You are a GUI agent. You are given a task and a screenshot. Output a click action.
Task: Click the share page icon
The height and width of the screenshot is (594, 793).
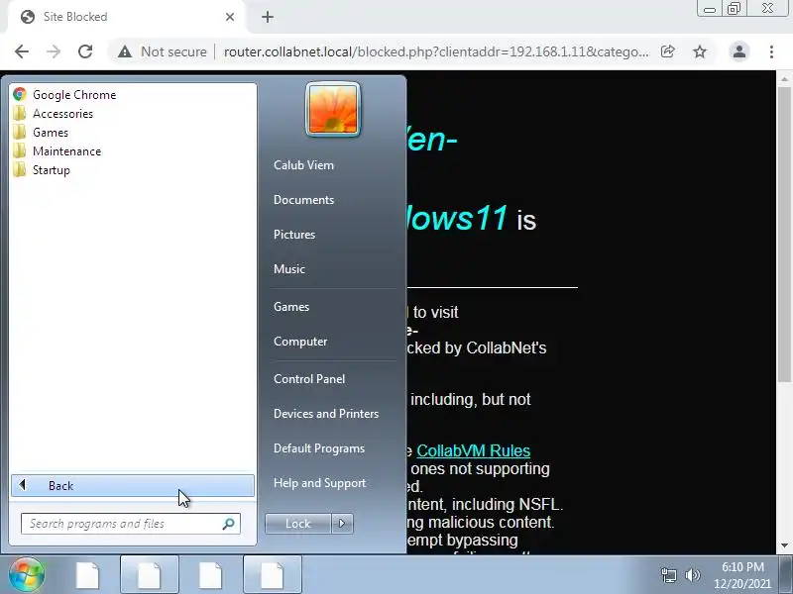(667, 51)
